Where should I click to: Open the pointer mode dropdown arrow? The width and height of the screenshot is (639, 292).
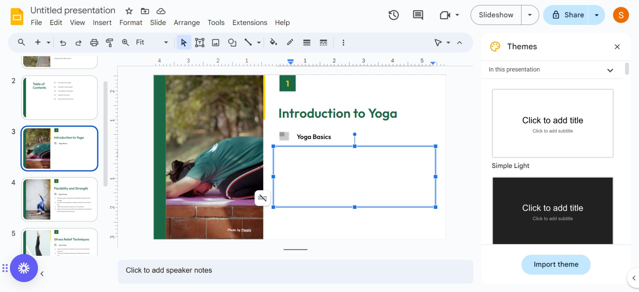[448, 42]
